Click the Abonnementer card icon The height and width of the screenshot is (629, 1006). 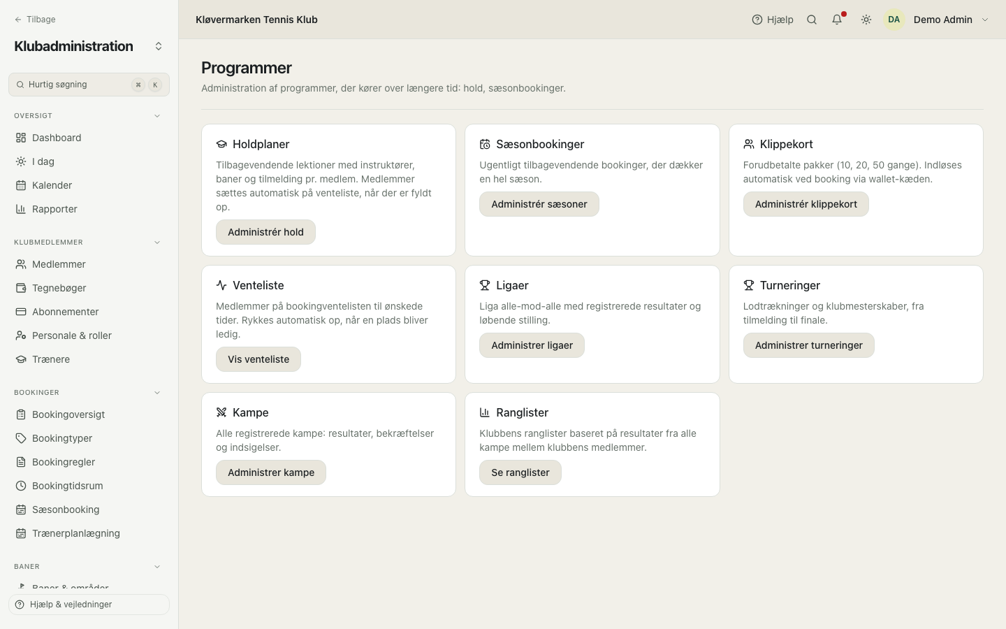point(21,312)
